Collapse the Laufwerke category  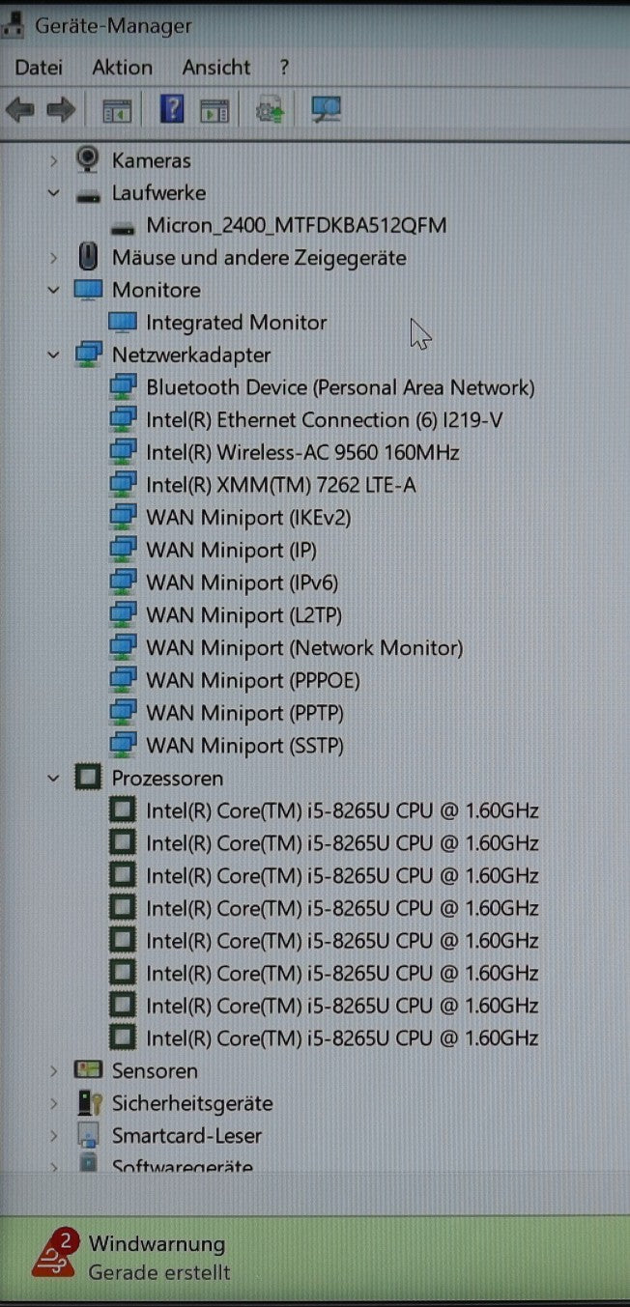[x=54, y=193]
